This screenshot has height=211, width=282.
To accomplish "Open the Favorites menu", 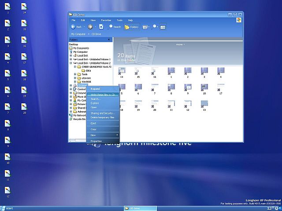I will pos(106,20).
